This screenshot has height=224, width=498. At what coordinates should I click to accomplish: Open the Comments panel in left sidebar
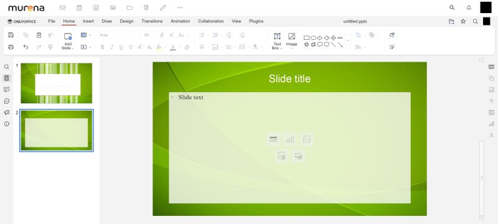7,90
